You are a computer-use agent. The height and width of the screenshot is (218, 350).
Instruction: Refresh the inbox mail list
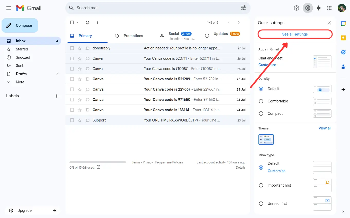pos(87,22)
